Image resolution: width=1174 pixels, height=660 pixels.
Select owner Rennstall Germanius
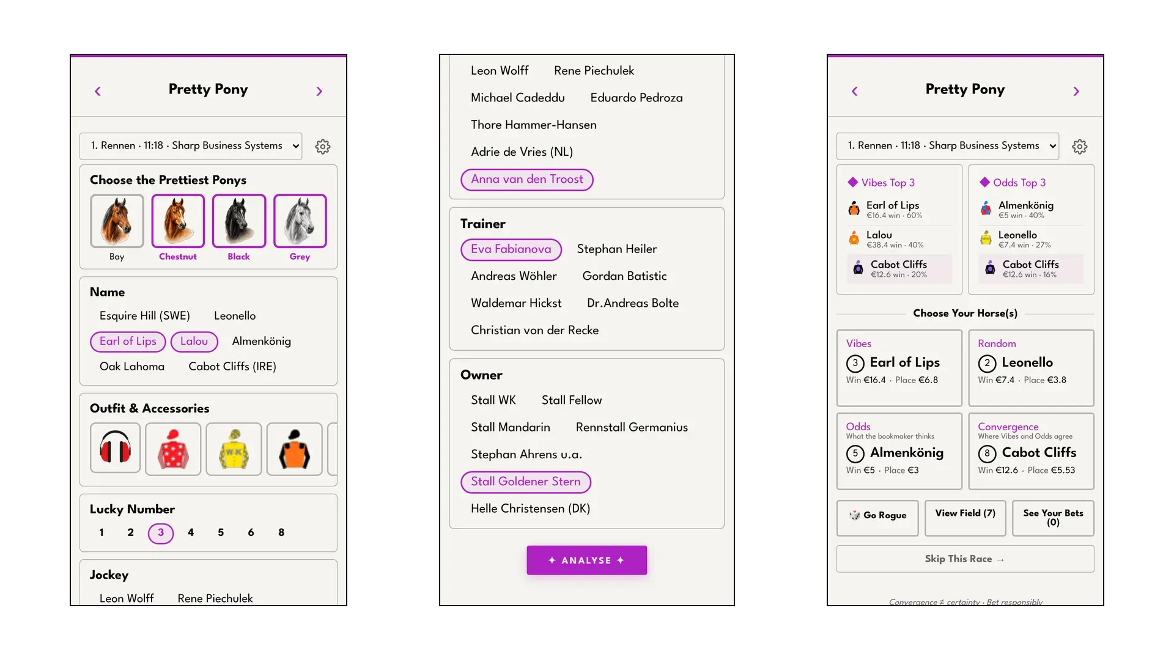tap(632, 428)
